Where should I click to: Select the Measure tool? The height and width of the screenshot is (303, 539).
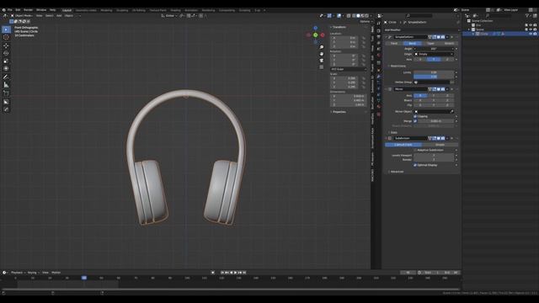(x=6, y=85)
